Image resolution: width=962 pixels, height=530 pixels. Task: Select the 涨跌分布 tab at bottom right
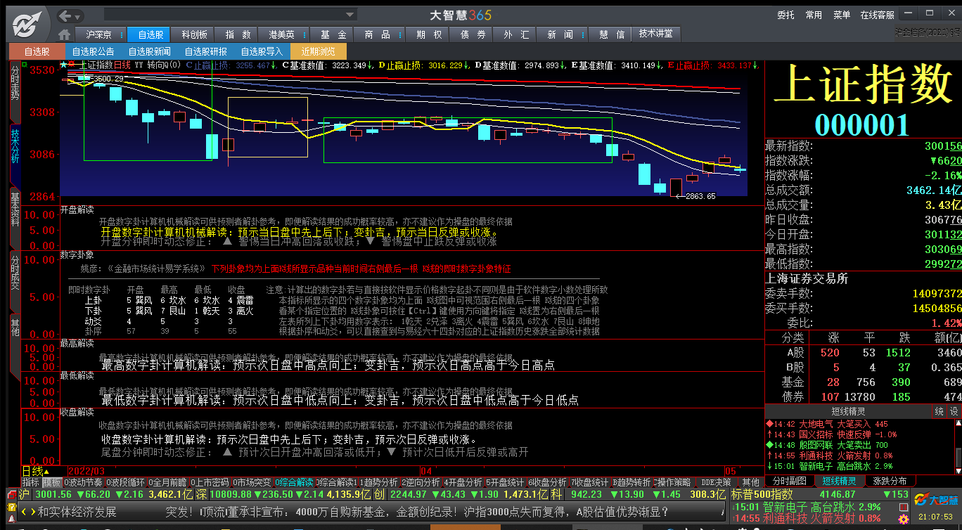coord(890,481)
